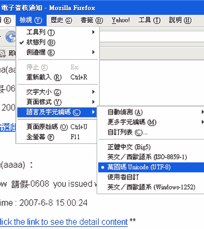Select 英文／西歐語系 (Windows-1252) encoding
The width and height of the screenshot is (204, 229).
pyautogui.click(x=151, y=187)
